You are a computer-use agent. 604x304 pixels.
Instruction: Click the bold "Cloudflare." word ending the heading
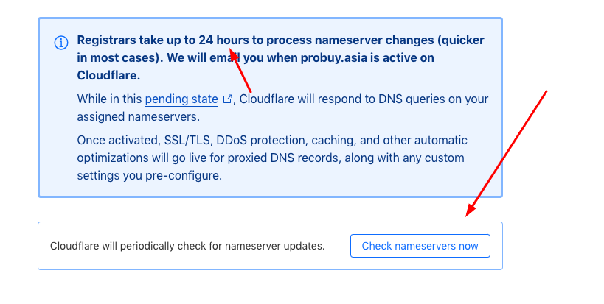[x=108, y=75]
